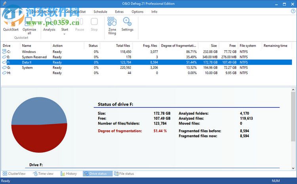Show the Time view tab
The height and width of the screenshot is (184, 297).
[44, 174]
